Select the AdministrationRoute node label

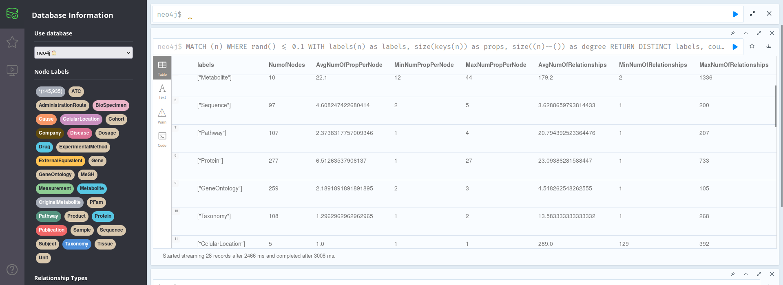click(62, 106)
